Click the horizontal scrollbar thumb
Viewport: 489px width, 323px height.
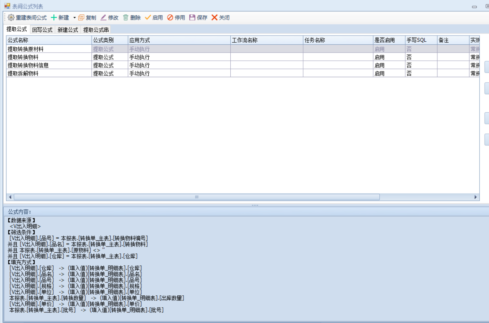point(196,197)
